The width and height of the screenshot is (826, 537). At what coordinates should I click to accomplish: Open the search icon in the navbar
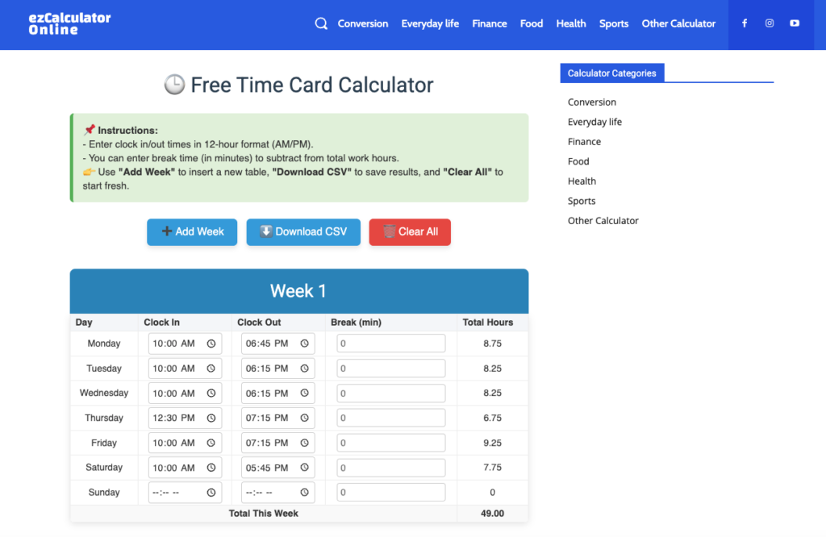(321, 23)
